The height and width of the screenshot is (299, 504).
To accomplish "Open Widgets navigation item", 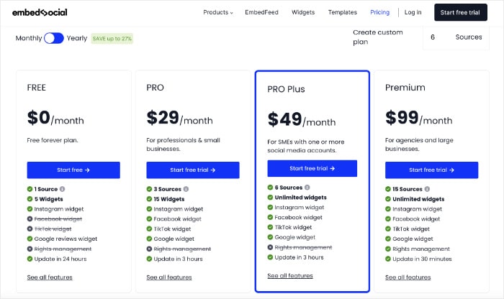I will (303, 12).
